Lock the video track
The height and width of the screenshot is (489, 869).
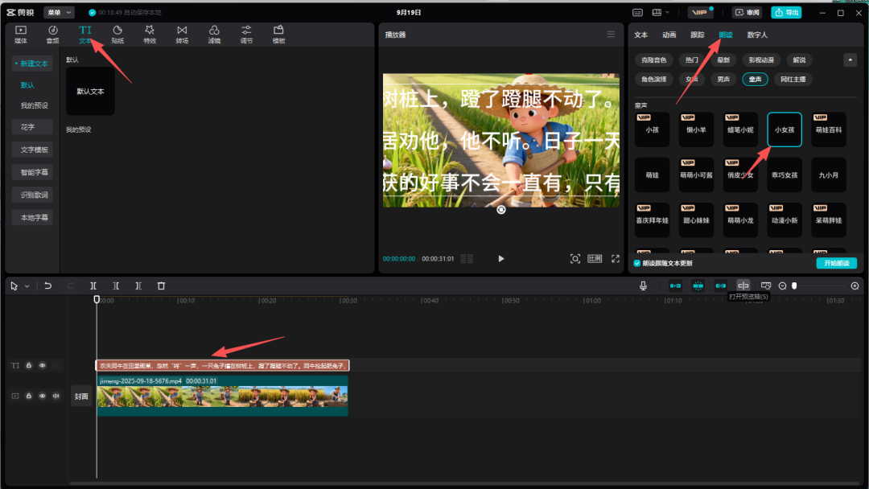29,396
